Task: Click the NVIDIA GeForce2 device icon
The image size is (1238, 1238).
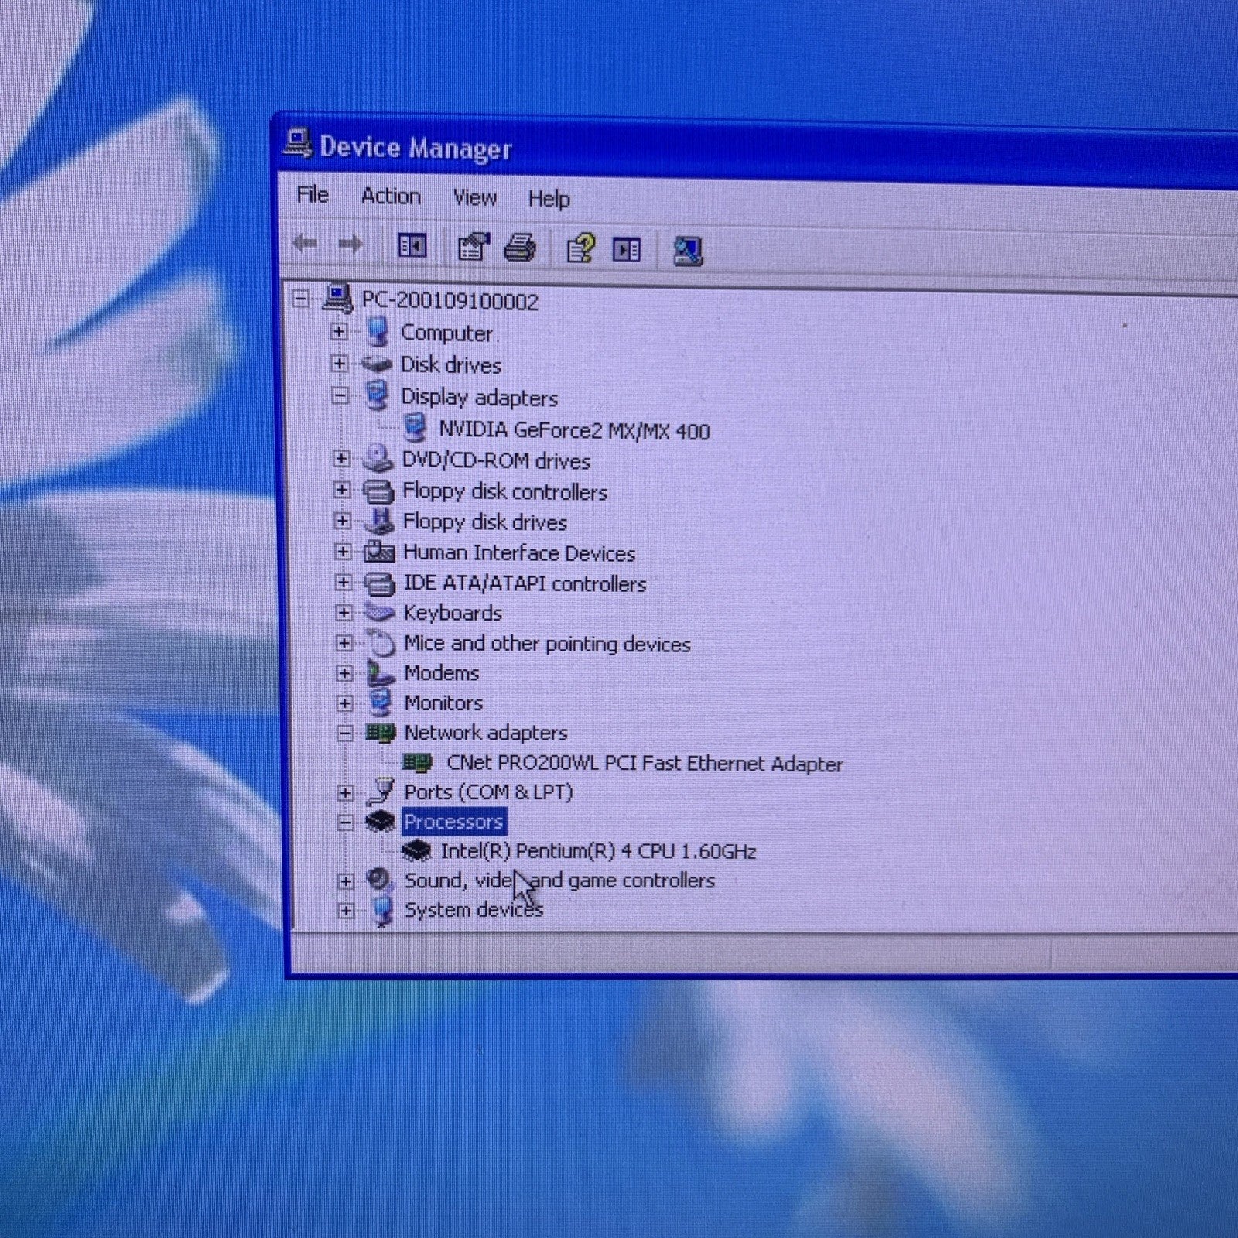Action: (x=416, y=427)
